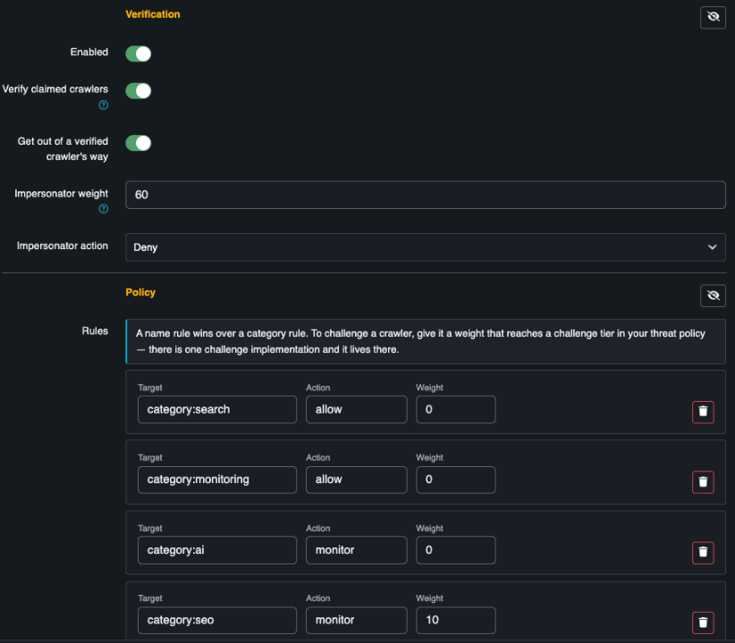The width and height of the screenshot is (735, 643).
Task: Hide the Policy section with eye icon
Action: [713, 296]
